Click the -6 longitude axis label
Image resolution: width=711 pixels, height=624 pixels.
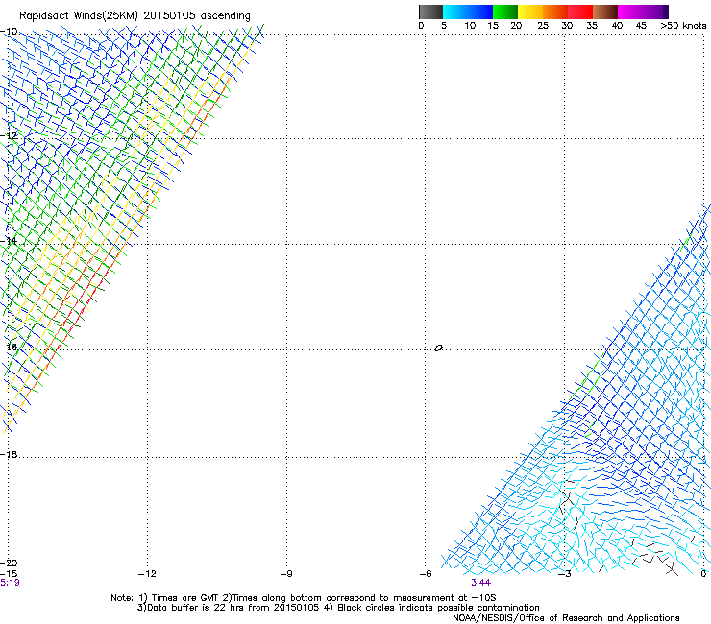coord(426,574)
